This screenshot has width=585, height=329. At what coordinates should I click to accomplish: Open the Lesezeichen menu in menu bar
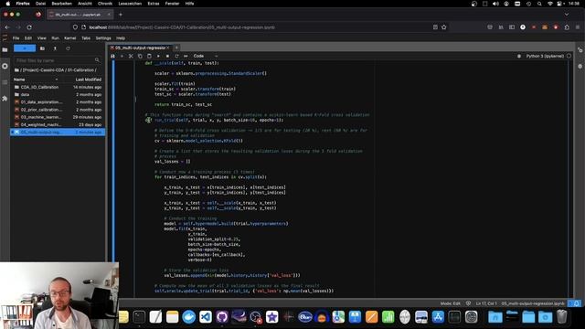[130, 4]
